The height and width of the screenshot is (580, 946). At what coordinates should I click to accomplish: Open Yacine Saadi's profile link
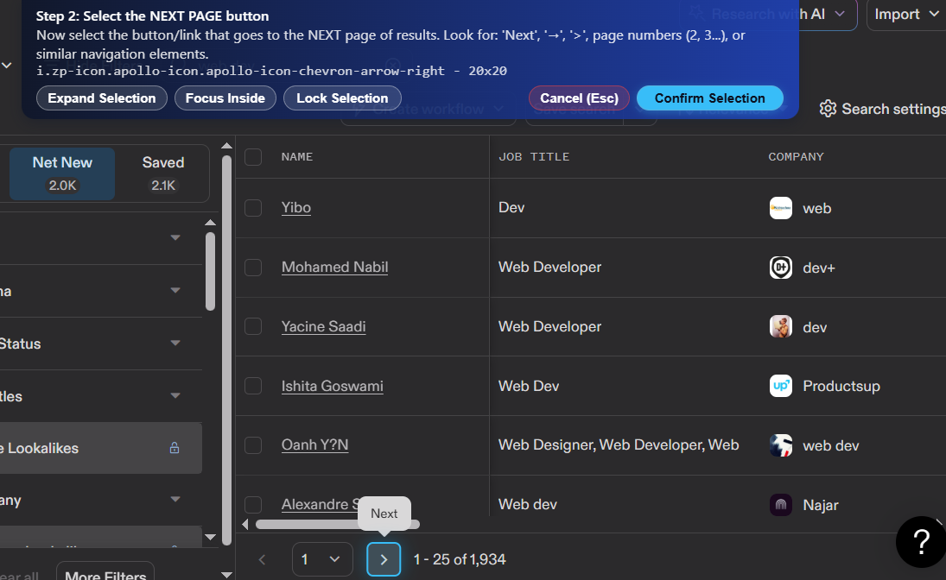[323, 327]
